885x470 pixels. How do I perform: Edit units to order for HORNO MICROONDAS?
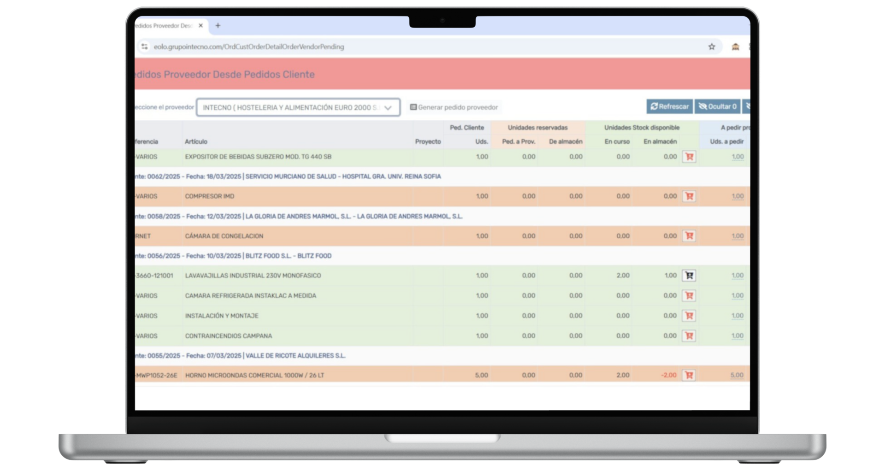click(737, 375)
